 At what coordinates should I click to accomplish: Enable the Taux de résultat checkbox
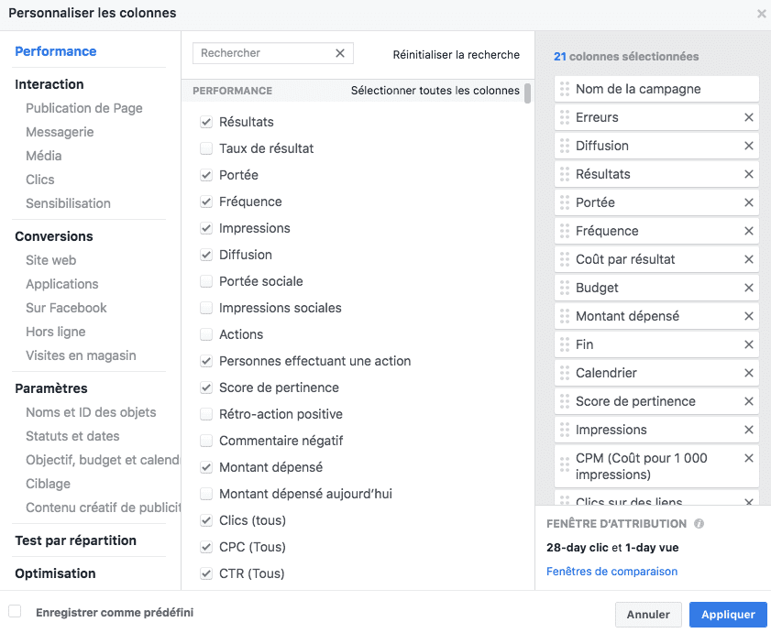(x=206, y=148)
